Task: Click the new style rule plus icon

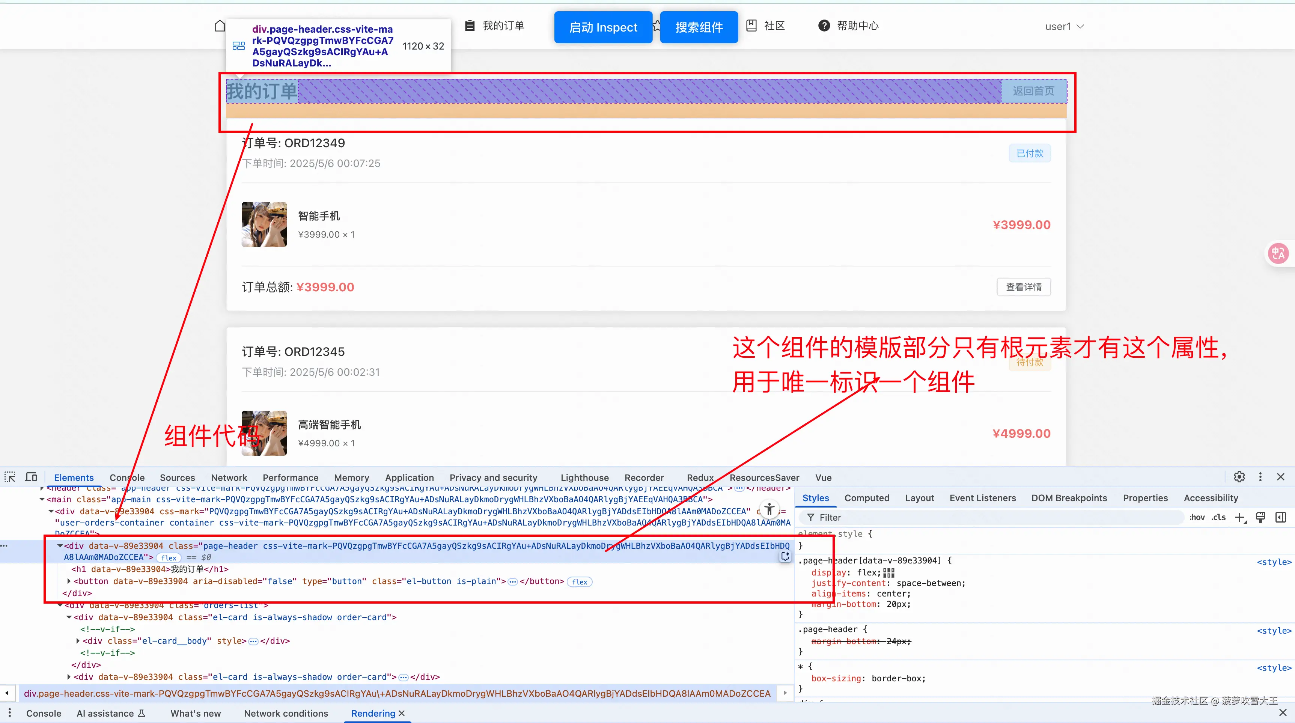Action: tap(1240, 517)
